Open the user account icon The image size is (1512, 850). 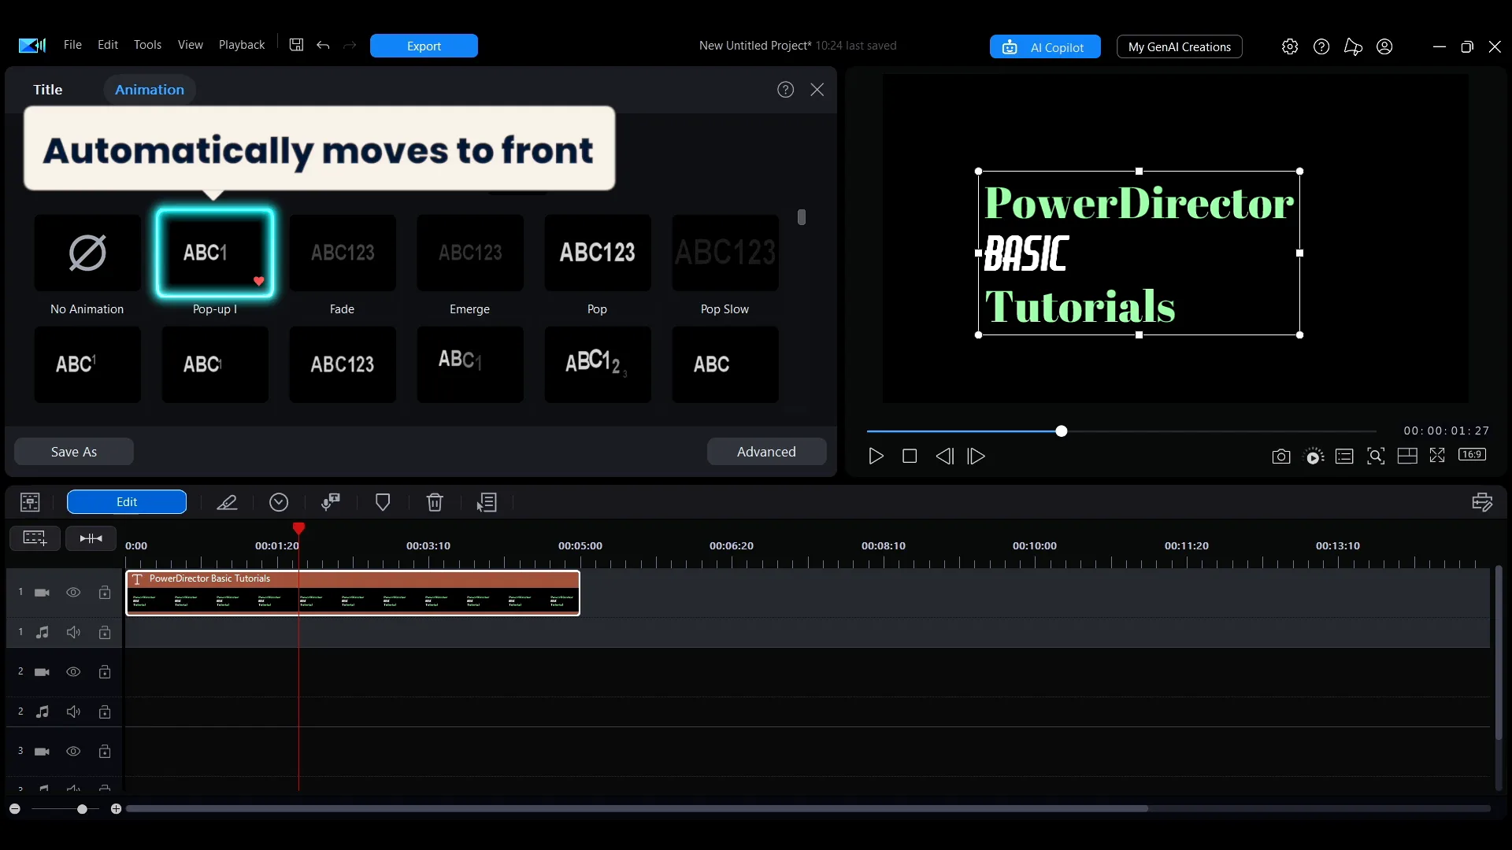[1384, 46]
